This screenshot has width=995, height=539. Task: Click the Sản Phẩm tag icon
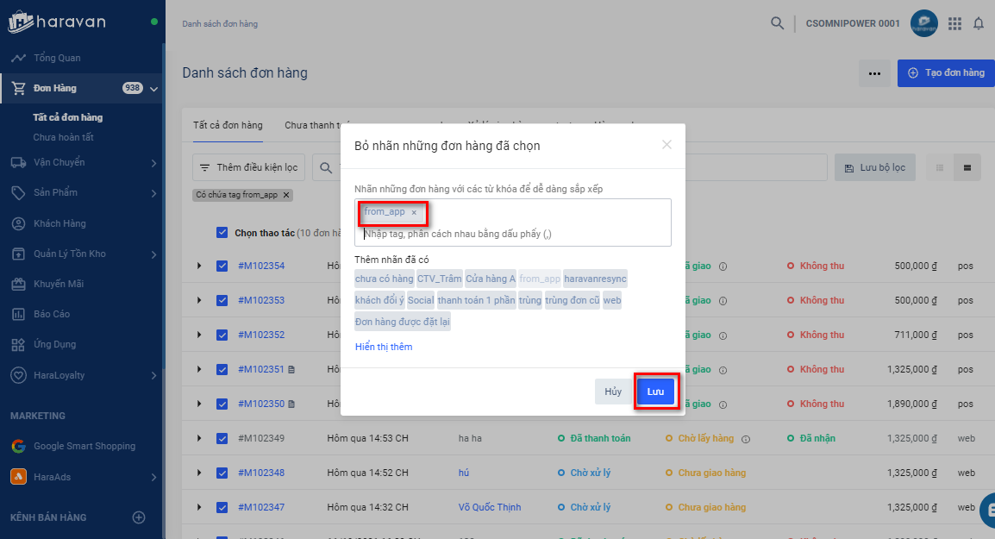pyautogui.click(x=18, y=192)
